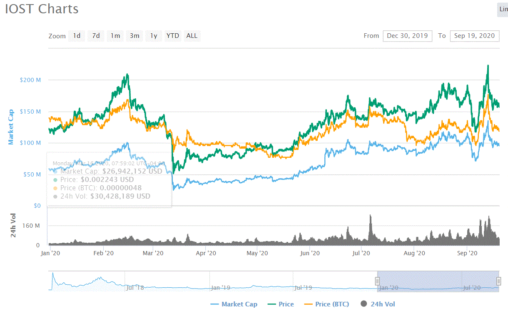Click the tooltip Price $0.002243 USD value
Viewport: 508px width, 311px height.
pyautogui.click(x=107, y=179)
